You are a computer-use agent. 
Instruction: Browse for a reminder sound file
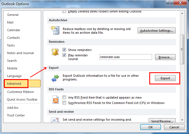coord(165,57)
